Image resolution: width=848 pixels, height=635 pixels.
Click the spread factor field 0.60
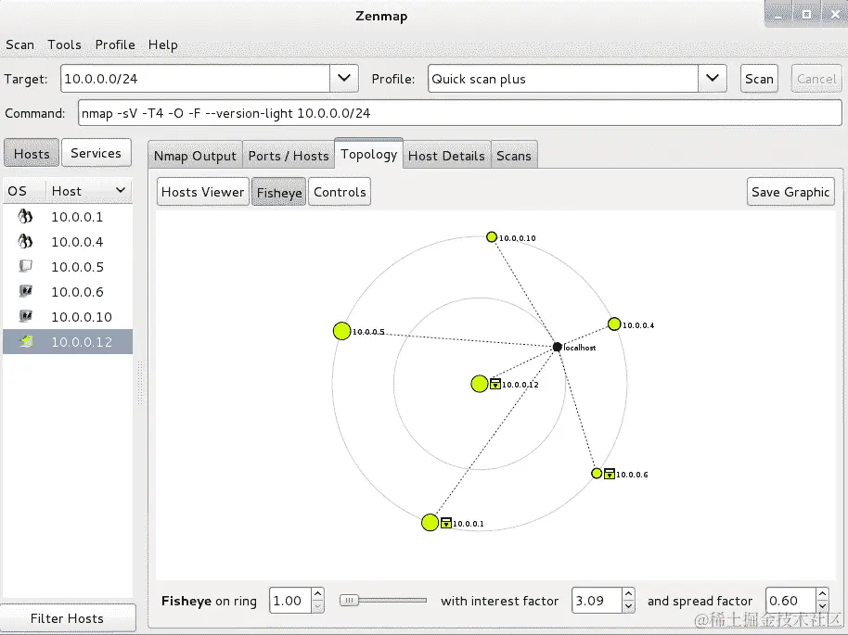click(790, 601)
